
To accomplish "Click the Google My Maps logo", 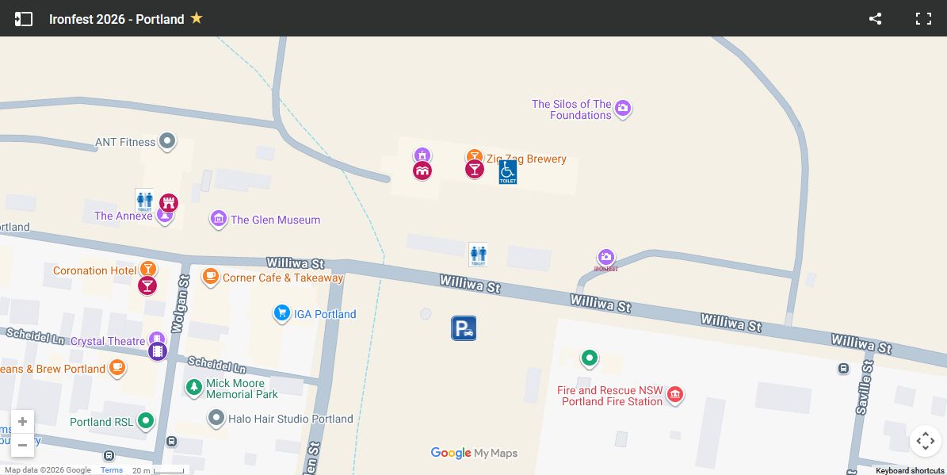I will click(x=474, y=453).
